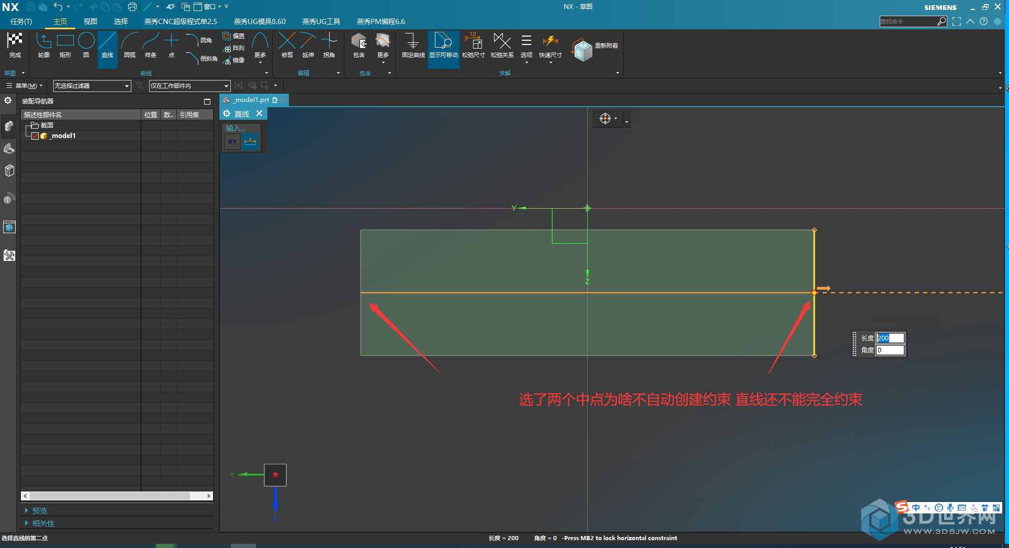Click the Sogou input method tray icon
Viewport: 1009px width, 548px height.
pos(902,507)
